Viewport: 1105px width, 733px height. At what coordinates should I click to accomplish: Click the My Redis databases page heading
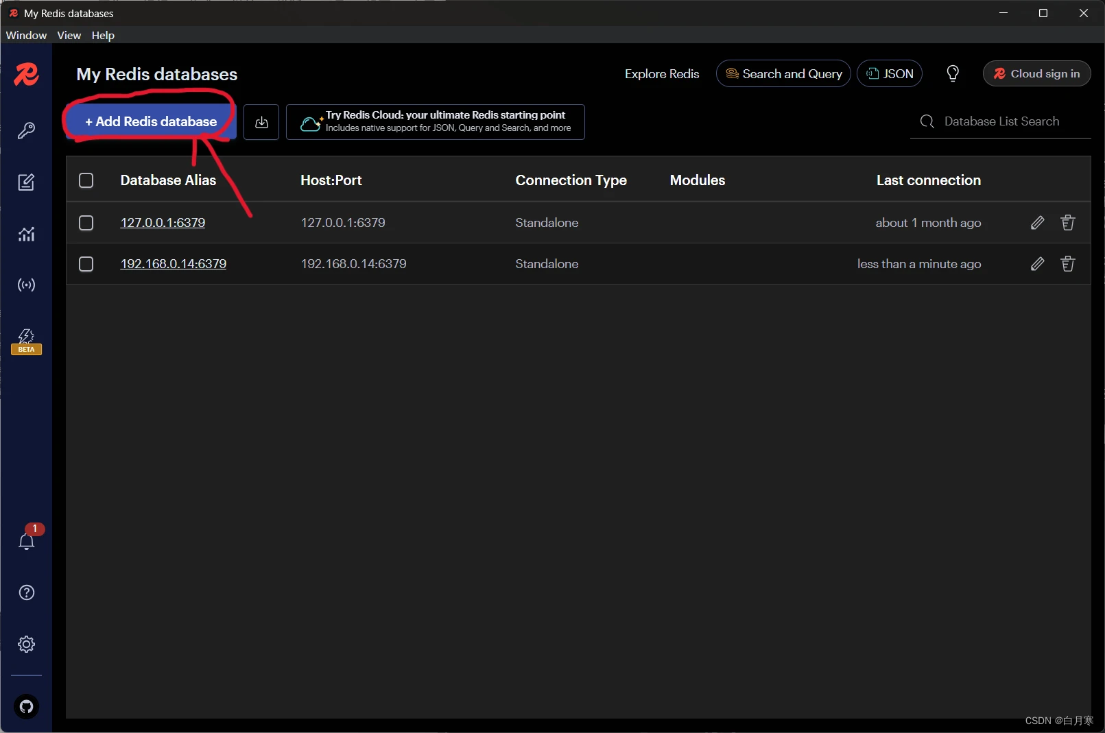pos(157,74)
